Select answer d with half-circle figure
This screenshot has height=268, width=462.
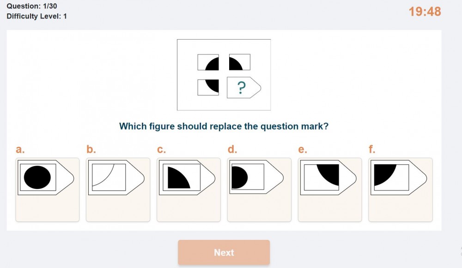click(x=259, y=190)
